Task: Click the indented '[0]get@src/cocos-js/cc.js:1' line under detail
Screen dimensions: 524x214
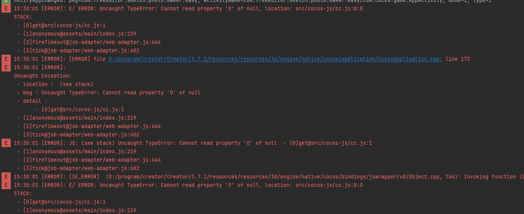Action: pos(80,109)
